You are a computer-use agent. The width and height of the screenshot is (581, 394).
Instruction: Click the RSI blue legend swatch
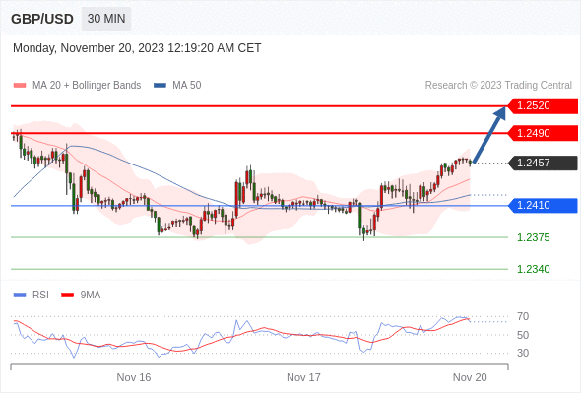[20, 295]
